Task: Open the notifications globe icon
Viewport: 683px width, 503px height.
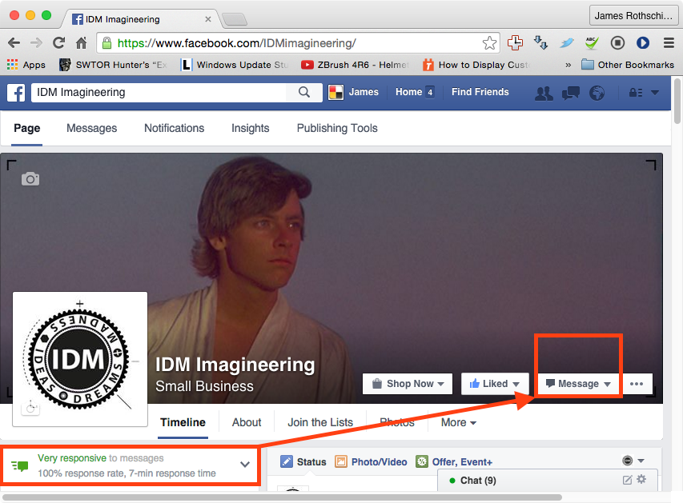Action: [597, 93]
